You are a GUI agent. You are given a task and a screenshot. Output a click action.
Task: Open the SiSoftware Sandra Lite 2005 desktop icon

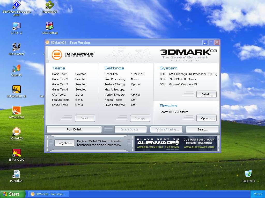click(x=16, y=5)
